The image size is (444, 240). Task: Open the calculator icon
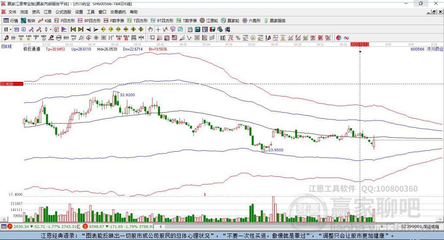197,29
